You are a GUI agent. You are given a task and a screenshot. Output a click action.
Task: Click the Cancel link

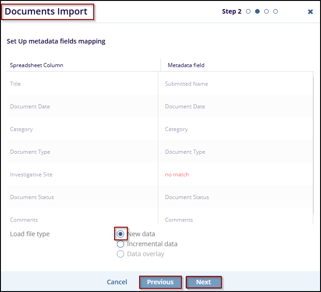(x=117, y=282)
